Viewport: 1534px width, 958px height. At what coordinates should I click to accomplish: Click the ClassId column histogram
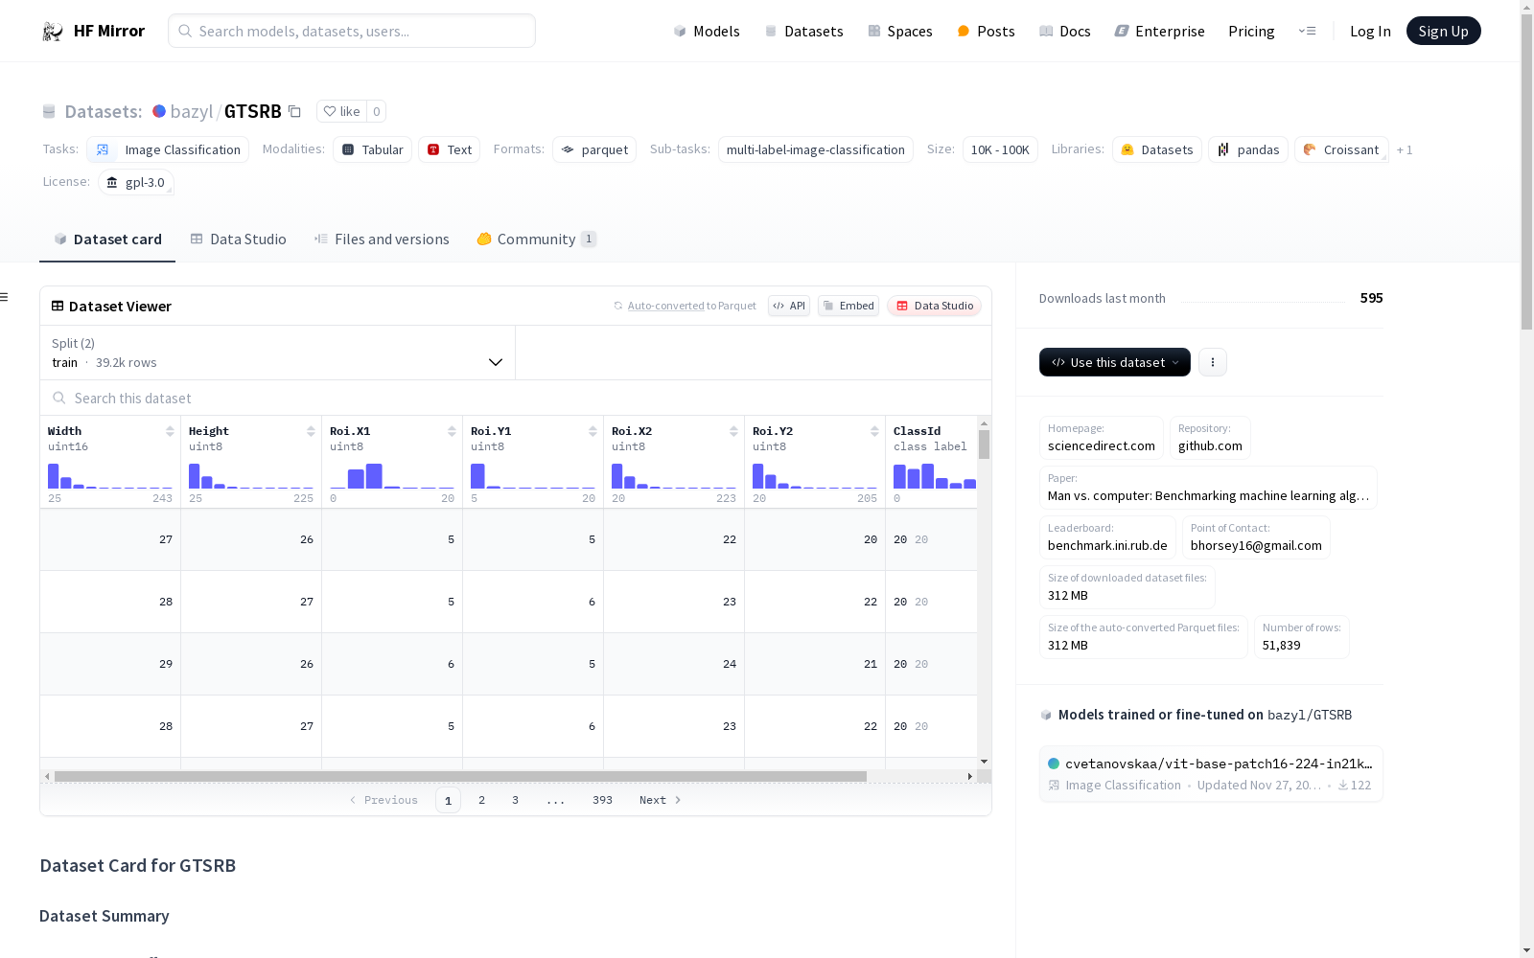point(935,476)
